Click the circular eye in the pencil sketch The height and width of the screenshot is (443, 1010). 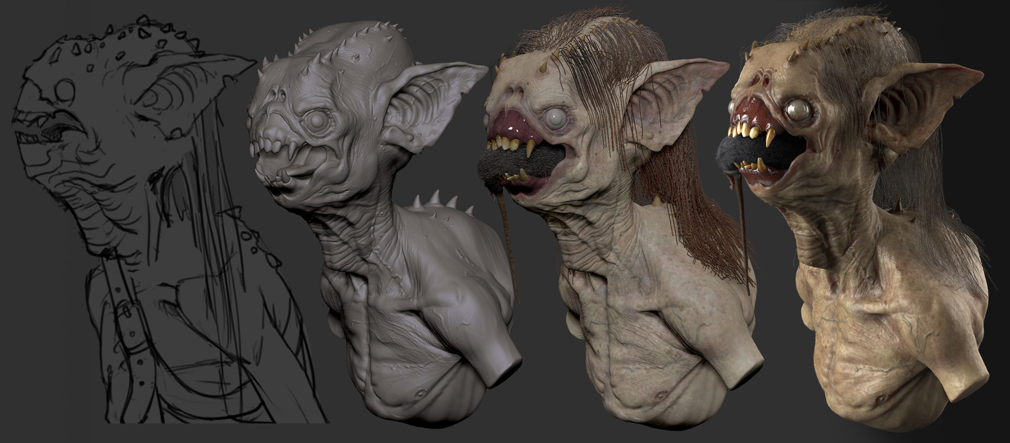[66, 91]
